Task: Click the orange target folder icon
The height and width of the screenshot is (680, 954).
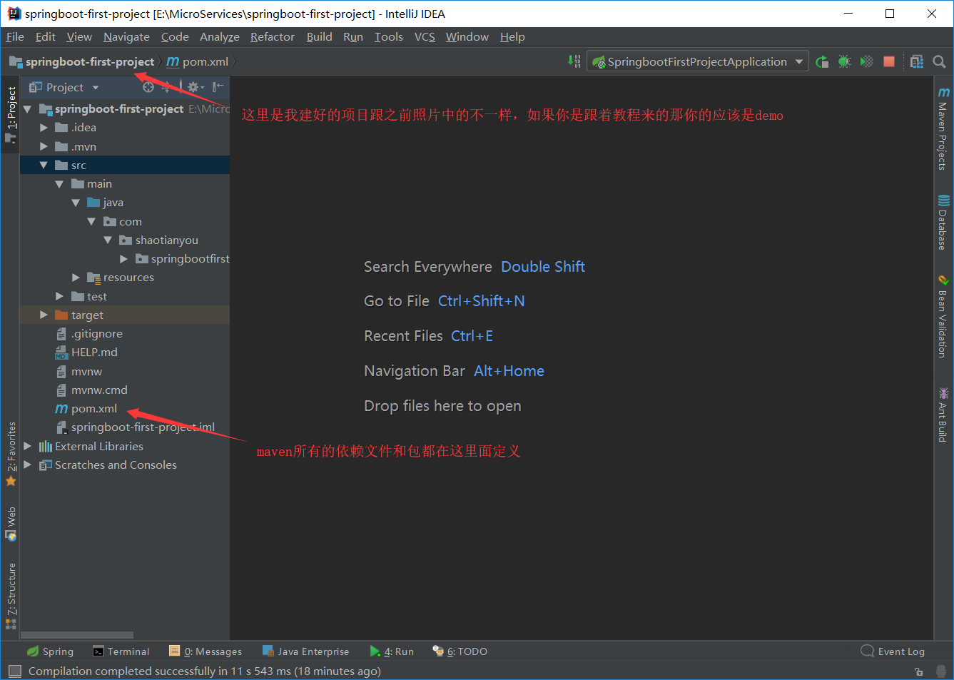Action: 61,315
